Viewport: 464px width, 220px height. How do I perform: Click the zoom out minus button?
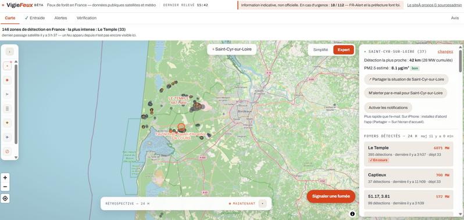5,187
